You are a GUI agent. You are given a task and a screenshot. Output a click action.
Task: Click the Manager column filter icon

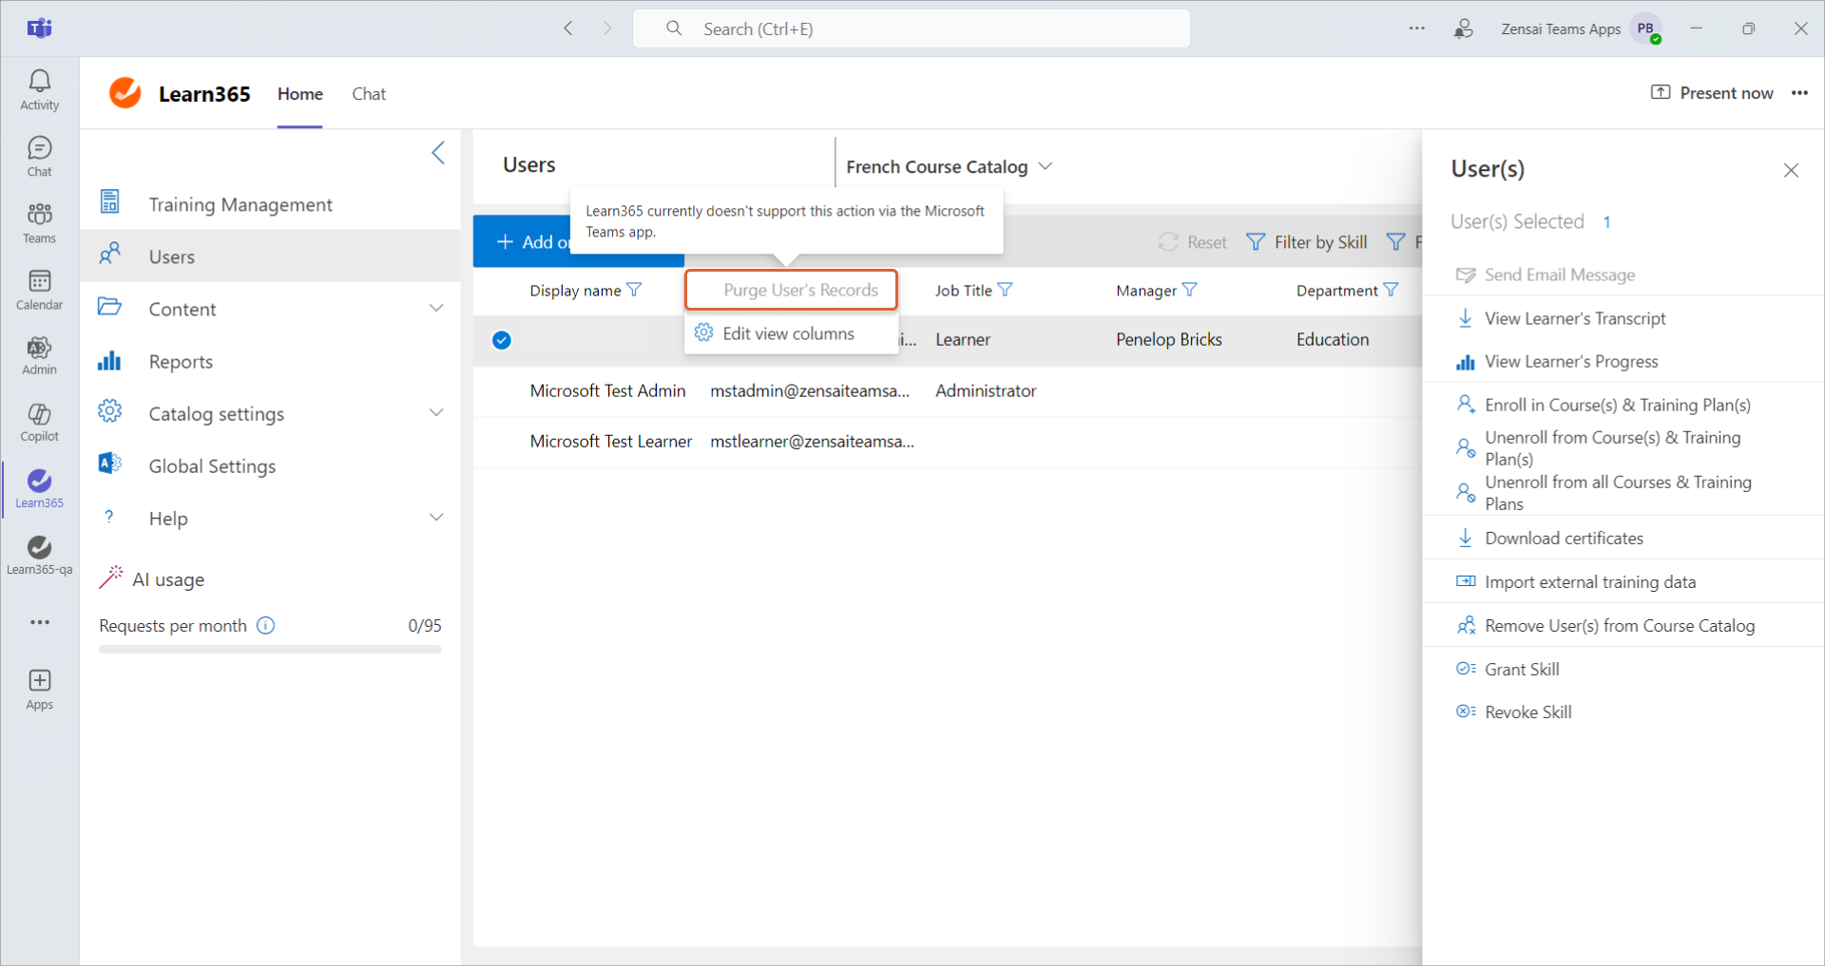1189,290
